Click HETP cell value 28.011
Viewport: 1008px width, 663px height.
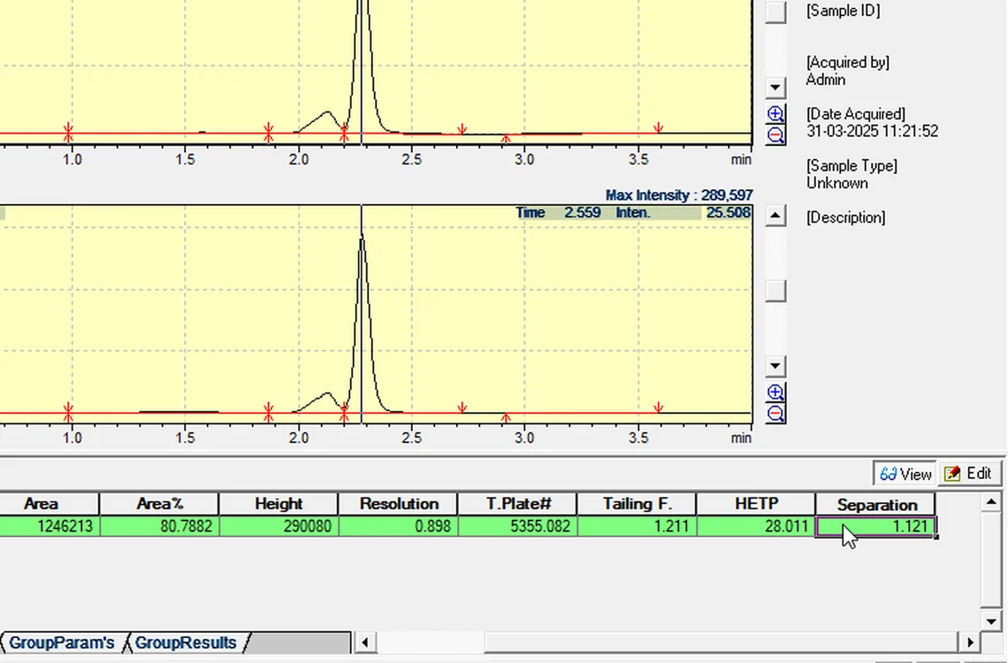point(756,526)
